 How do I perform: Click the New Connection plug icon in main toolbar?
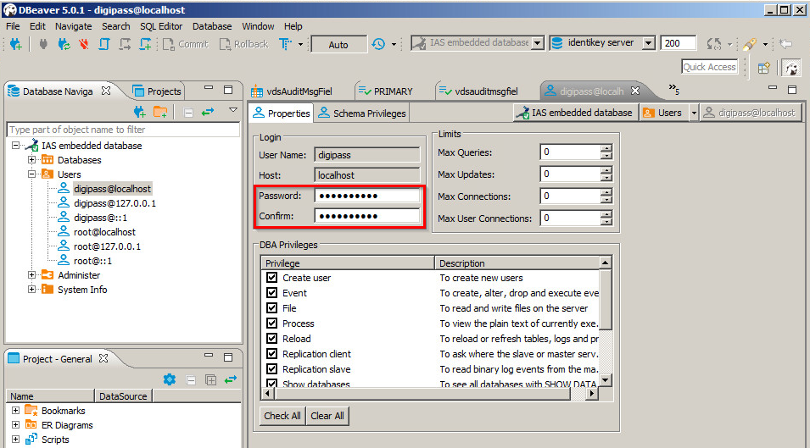(15, 44)
